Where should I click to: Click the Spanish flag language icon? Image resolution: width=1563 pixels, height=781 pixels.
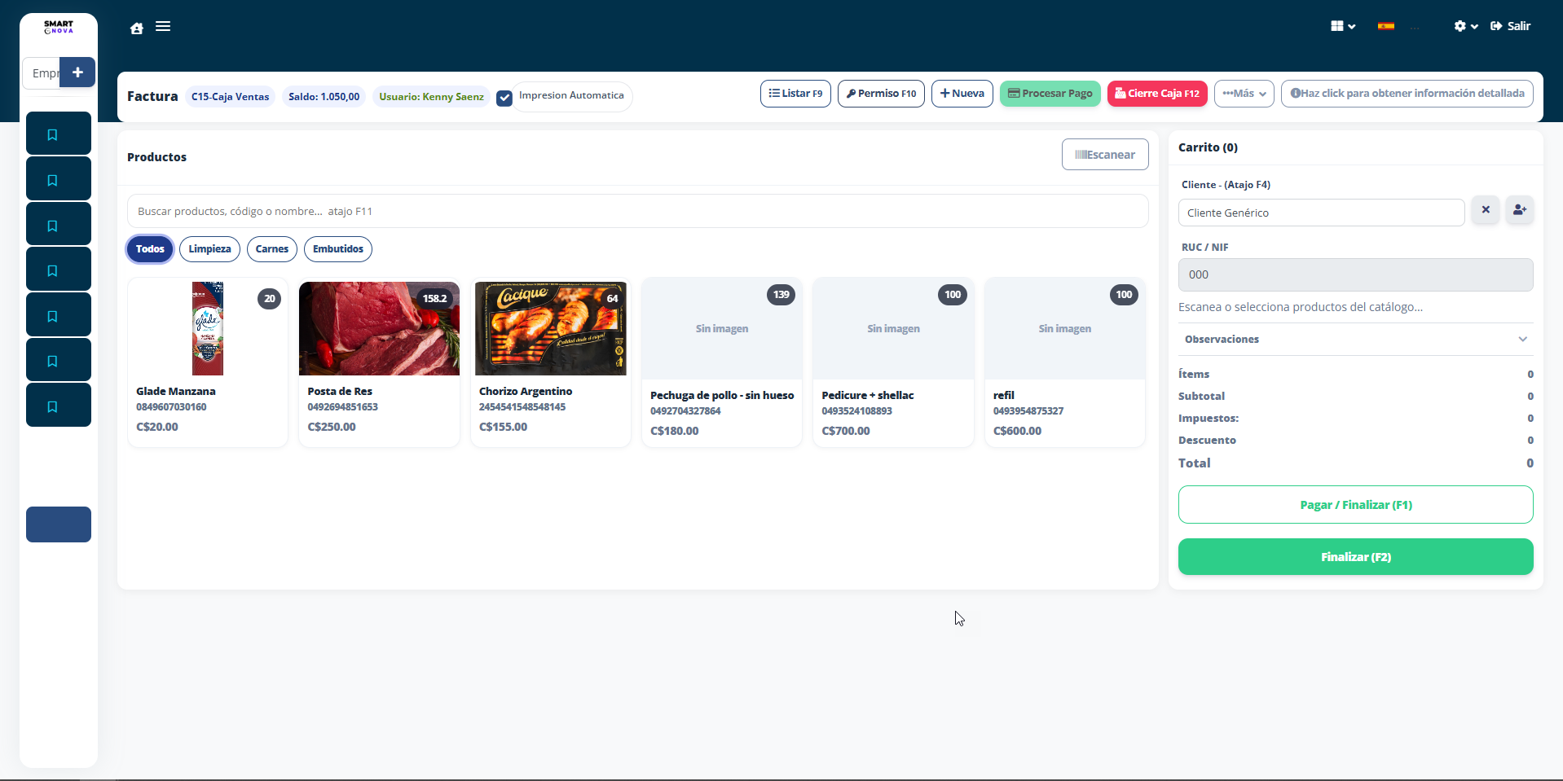[x=1385, y=26]
